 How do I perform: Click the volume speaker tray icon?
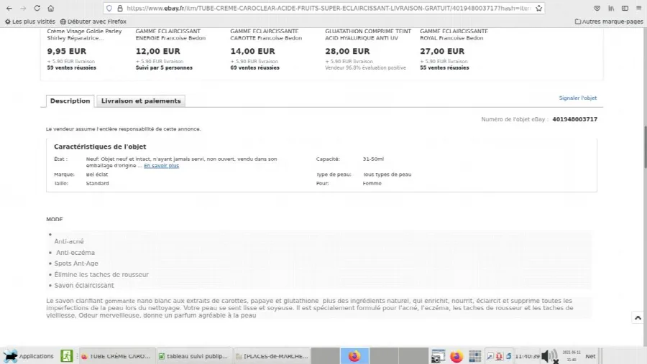click(549, 356)
